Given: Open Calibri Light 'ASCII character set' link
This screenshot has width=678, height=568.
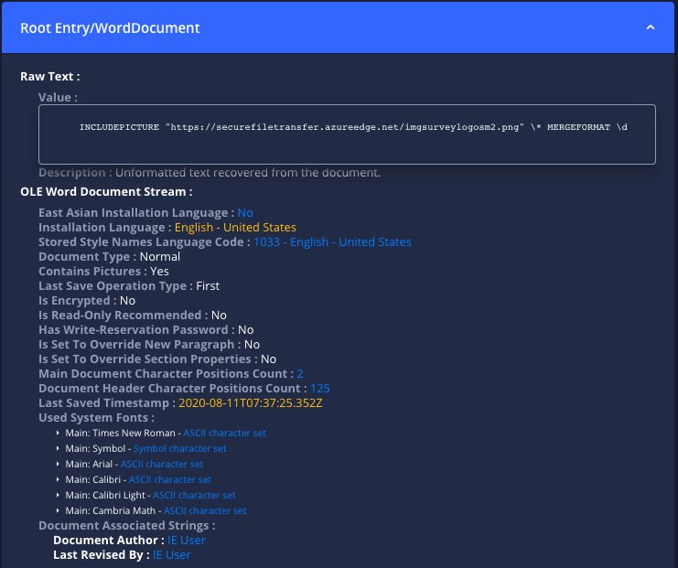Looking at the screenshot, I should (194, 495).
